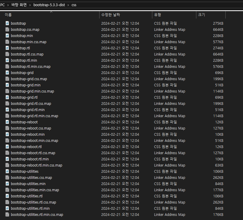
Task: Click the css breadcrumb segment
Action: click(x=74, y=5)
